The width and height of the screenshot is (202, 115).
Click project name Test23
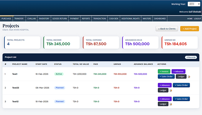pyautogui.click(x=15, y=88)
